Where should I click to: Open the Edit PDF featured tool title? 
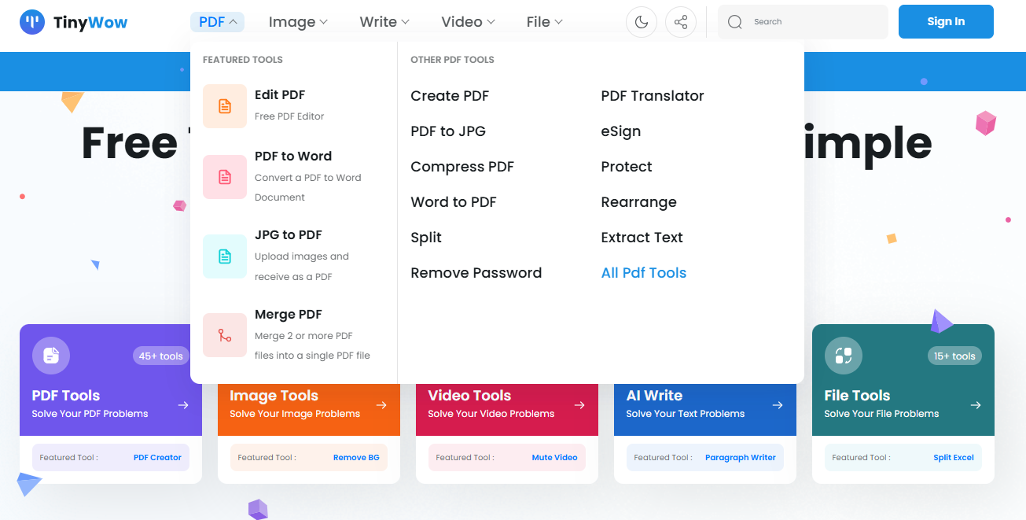[280, 94]
